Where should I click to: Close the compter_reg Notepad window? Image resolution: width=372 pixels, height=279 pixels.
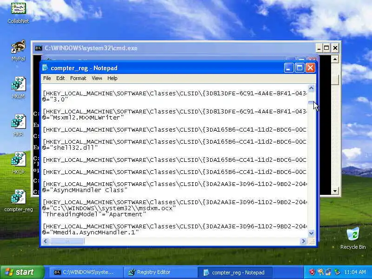pos(310,68)
